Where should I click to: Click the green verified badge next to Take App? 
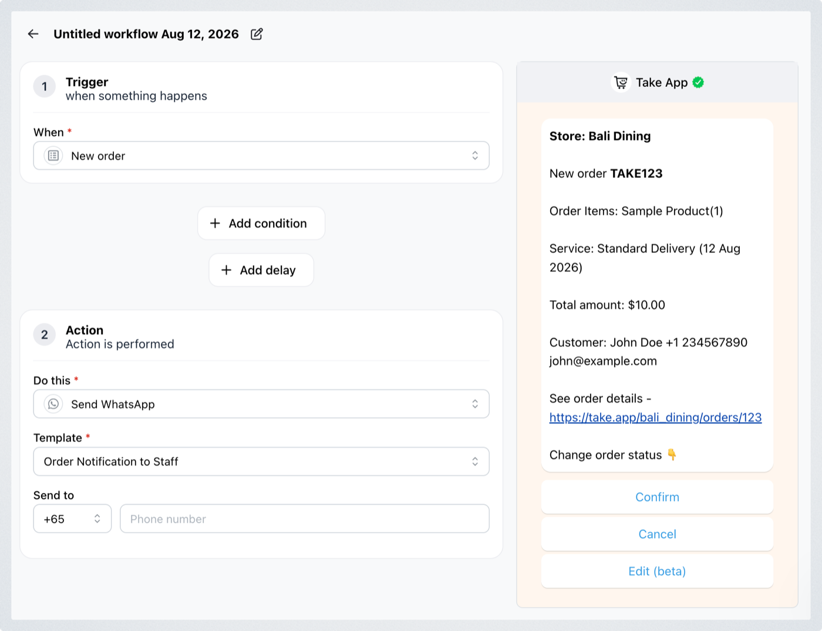point(698,83)
